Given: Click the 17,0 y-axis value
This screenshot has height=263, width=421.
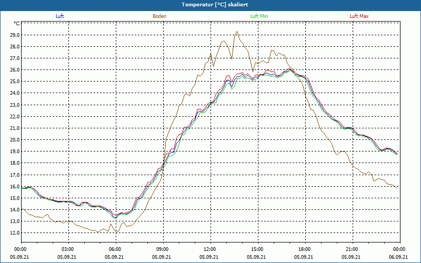Looking at the screenshot, I should 15,175.
